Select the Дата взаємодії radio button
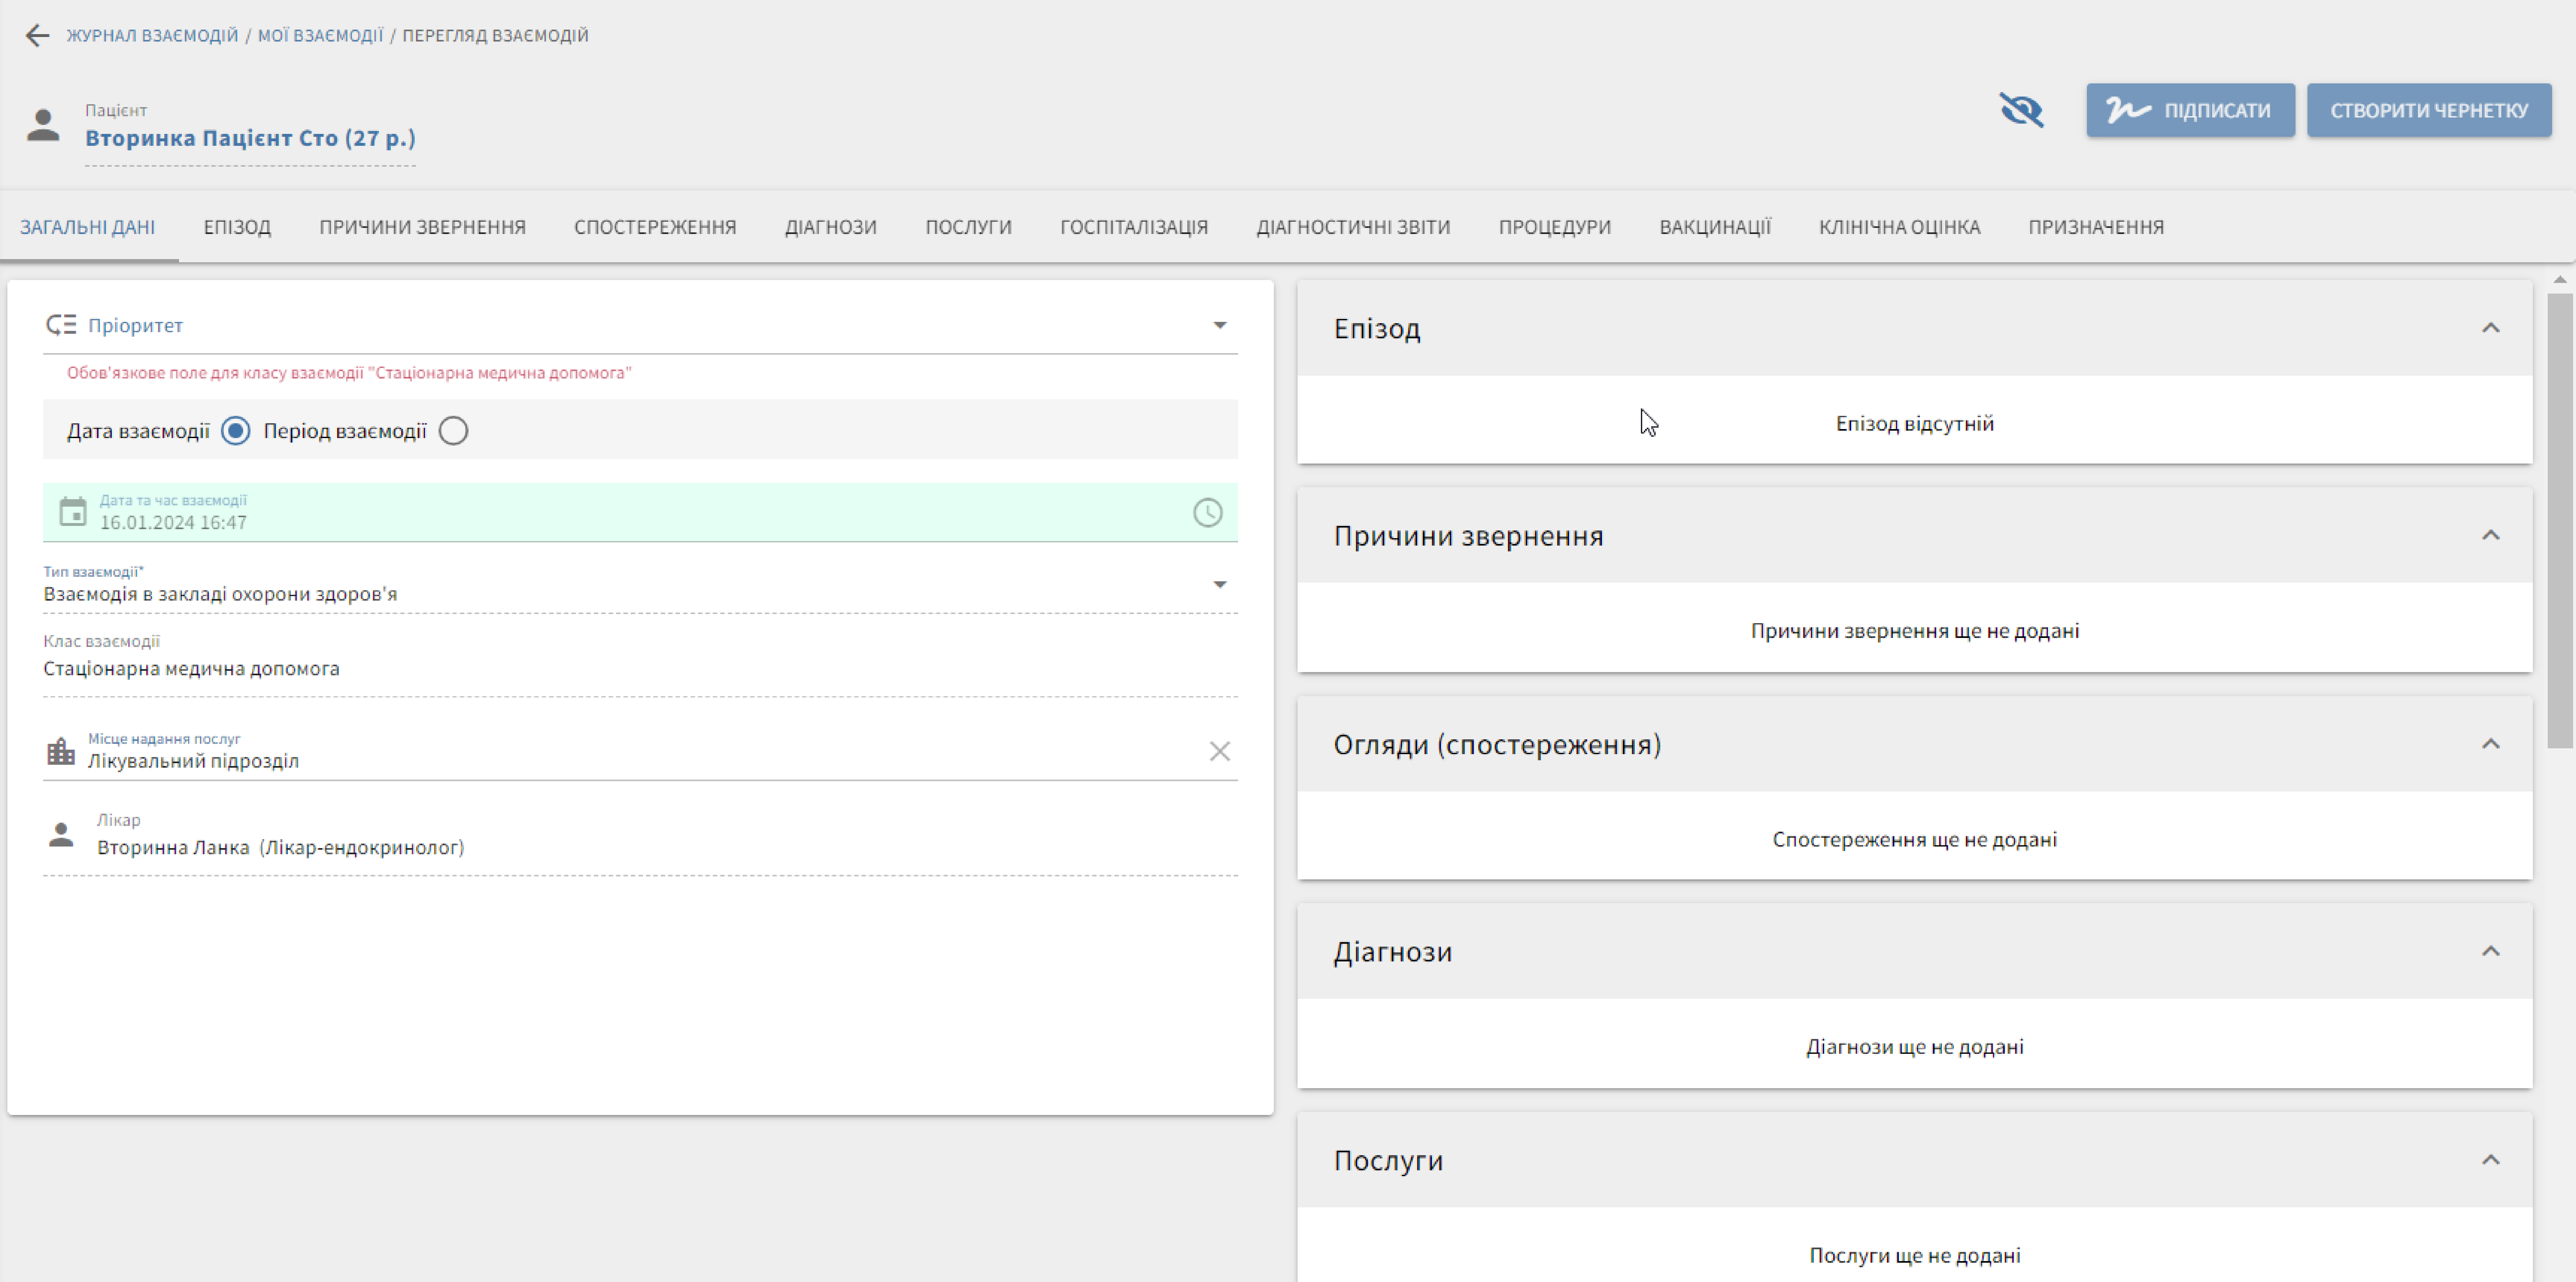This screenshot has height=1282, width=2576. click(236, 431)
